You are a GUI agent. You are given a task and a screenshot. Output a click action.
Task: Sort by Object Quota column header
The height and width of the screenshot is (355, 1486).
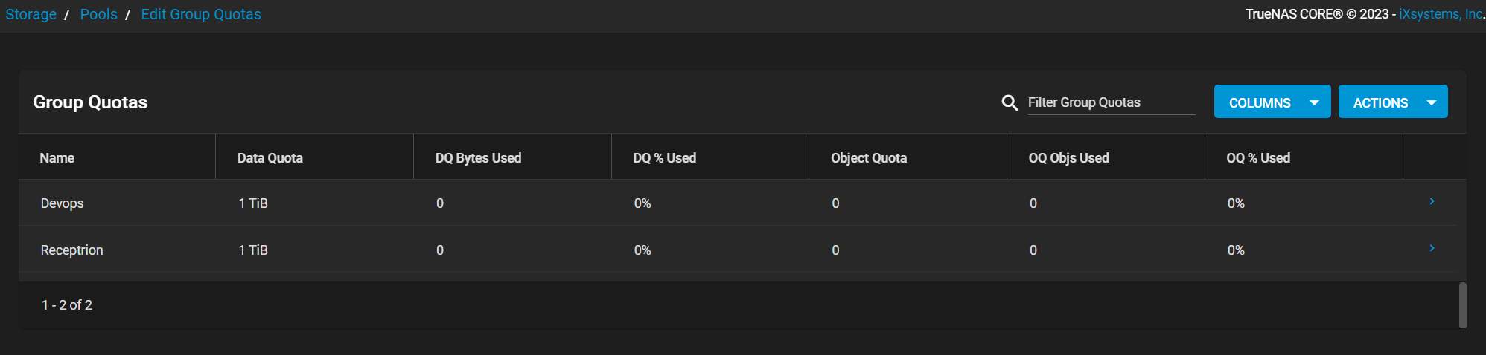point(869,157)
